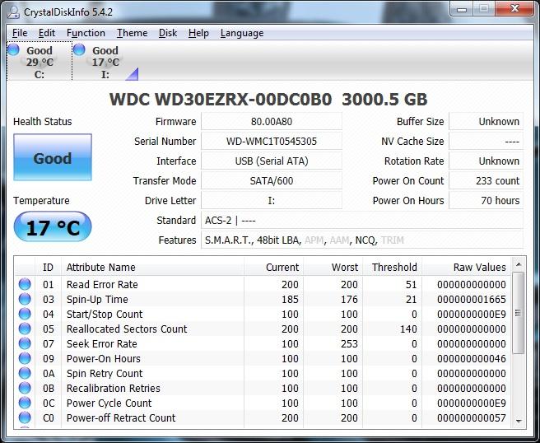This screenshot has width=540, height=443.
Task: Click the Rotation Rate value Unknown
Action: click(x=486, y=161)
